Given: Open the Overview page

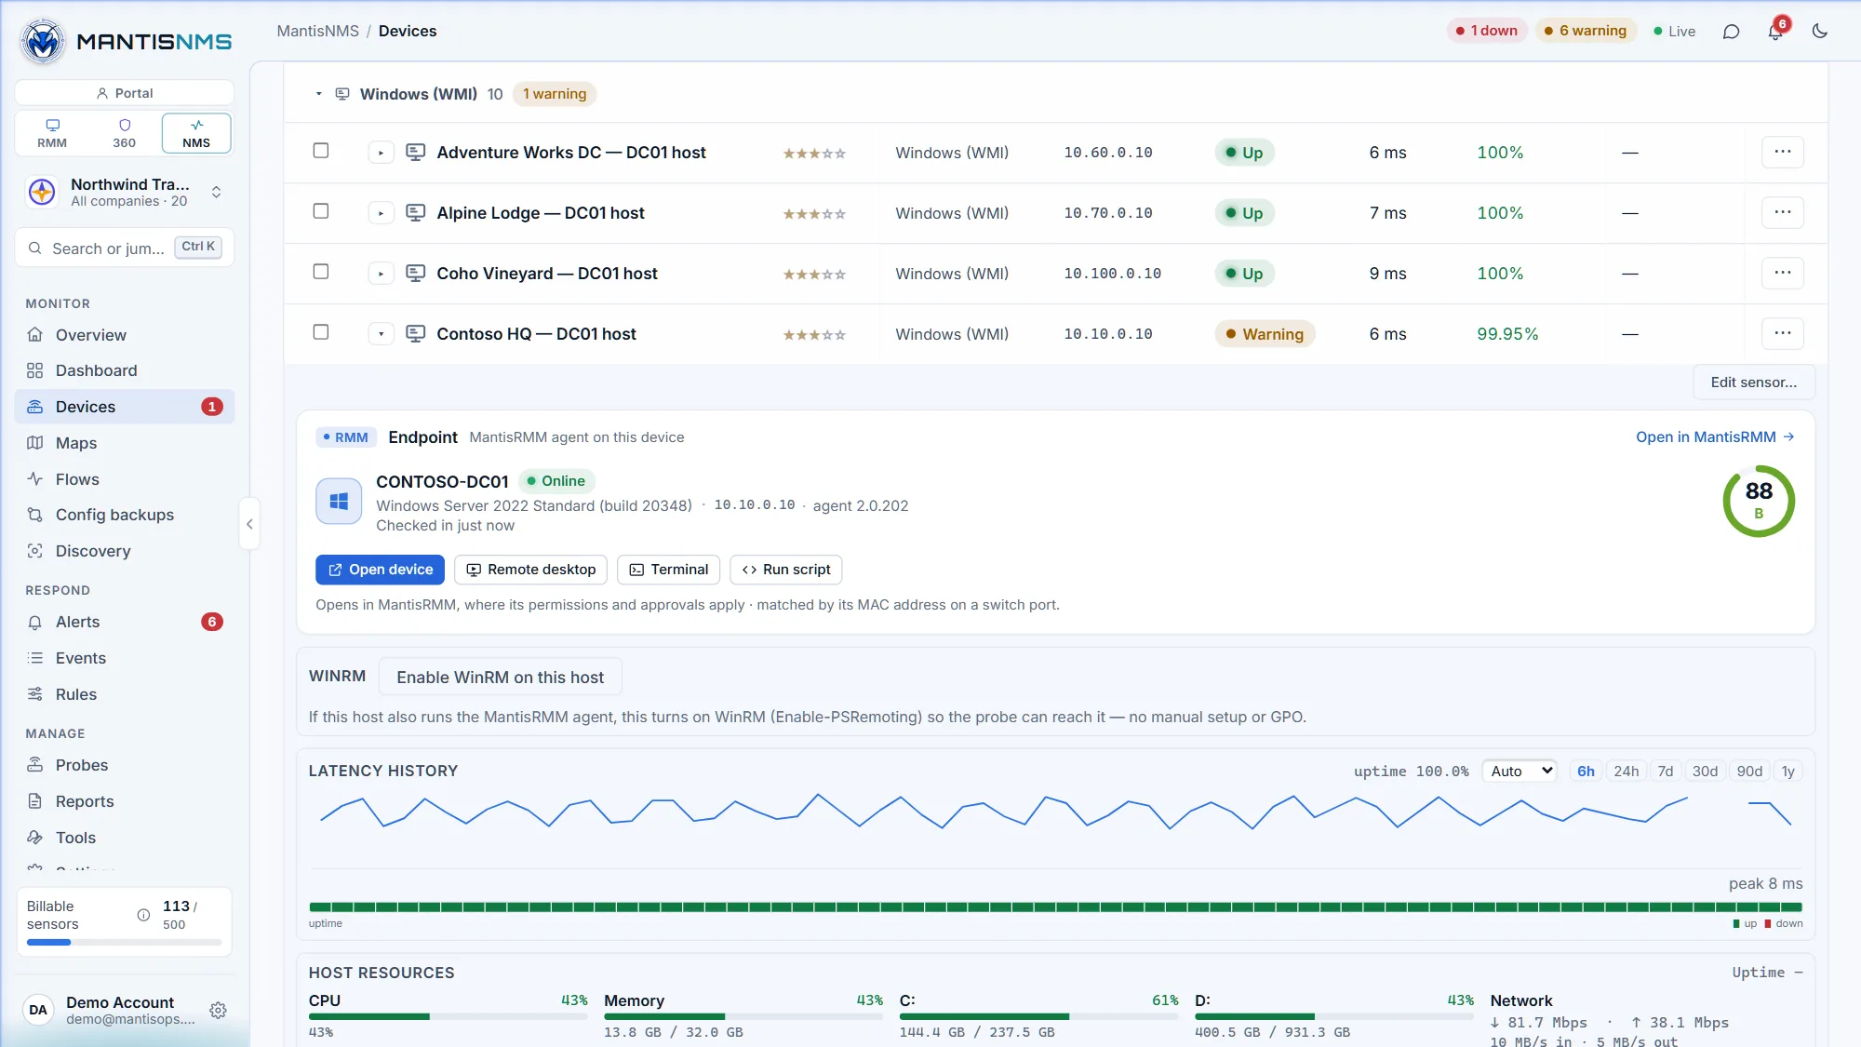Looking at the screenshot, I should 124,335.
